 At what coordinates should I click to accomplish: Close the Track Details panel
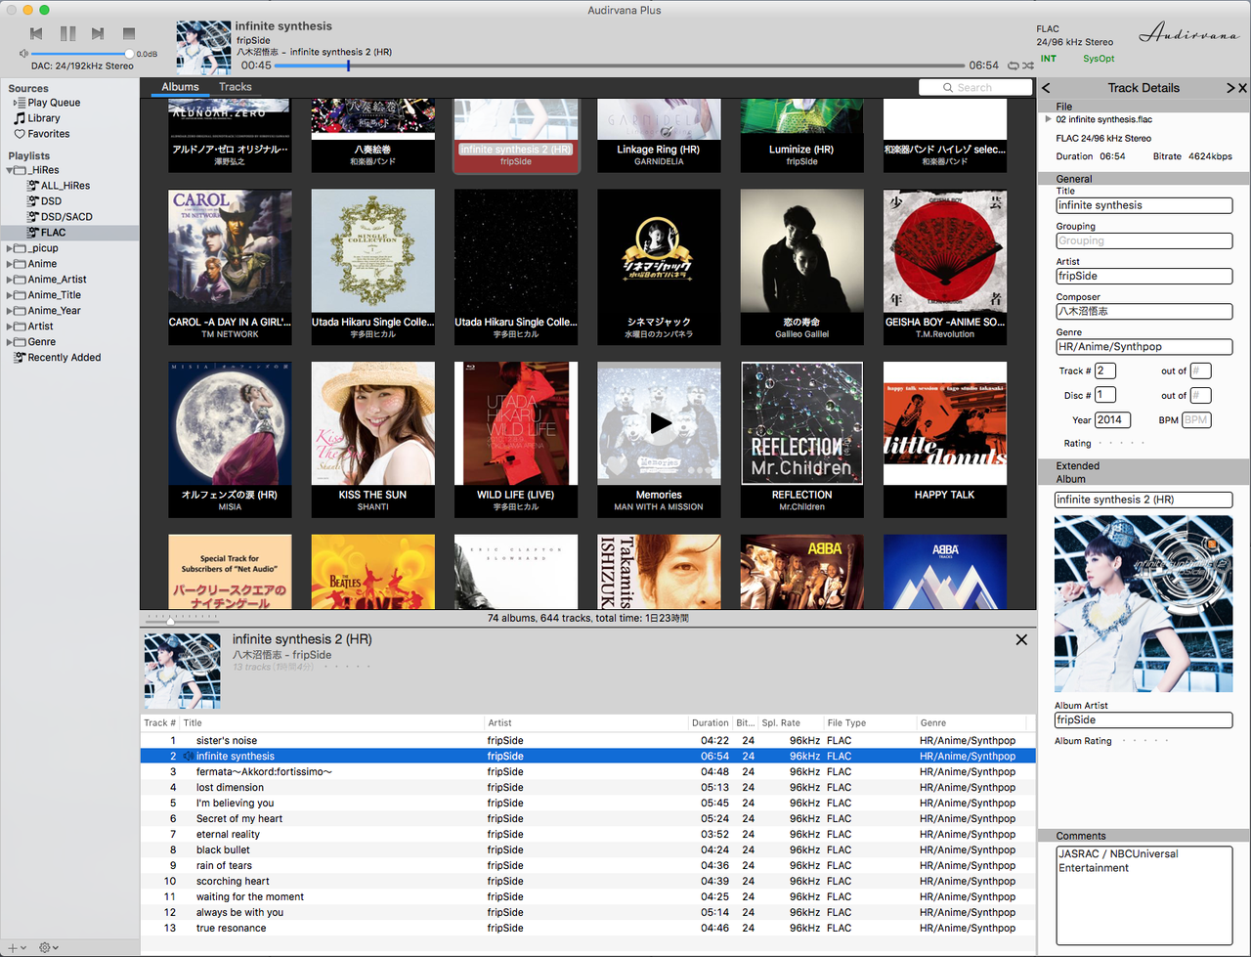coord(1243,88)
